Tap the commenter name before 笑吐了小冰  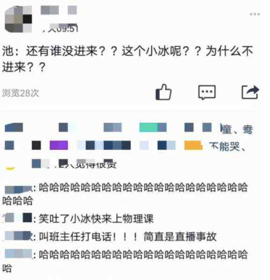click(x=18, y=218)
